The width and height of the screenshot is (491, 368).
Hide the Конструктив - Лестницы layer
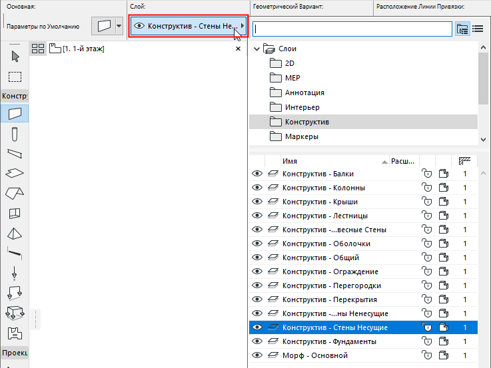click(x=257, y=216)
